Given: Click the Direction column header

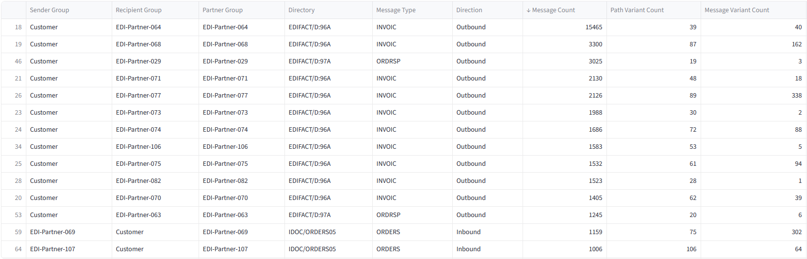Looking at the screenshot, I should pyautogui.click(x=469, y=10).
